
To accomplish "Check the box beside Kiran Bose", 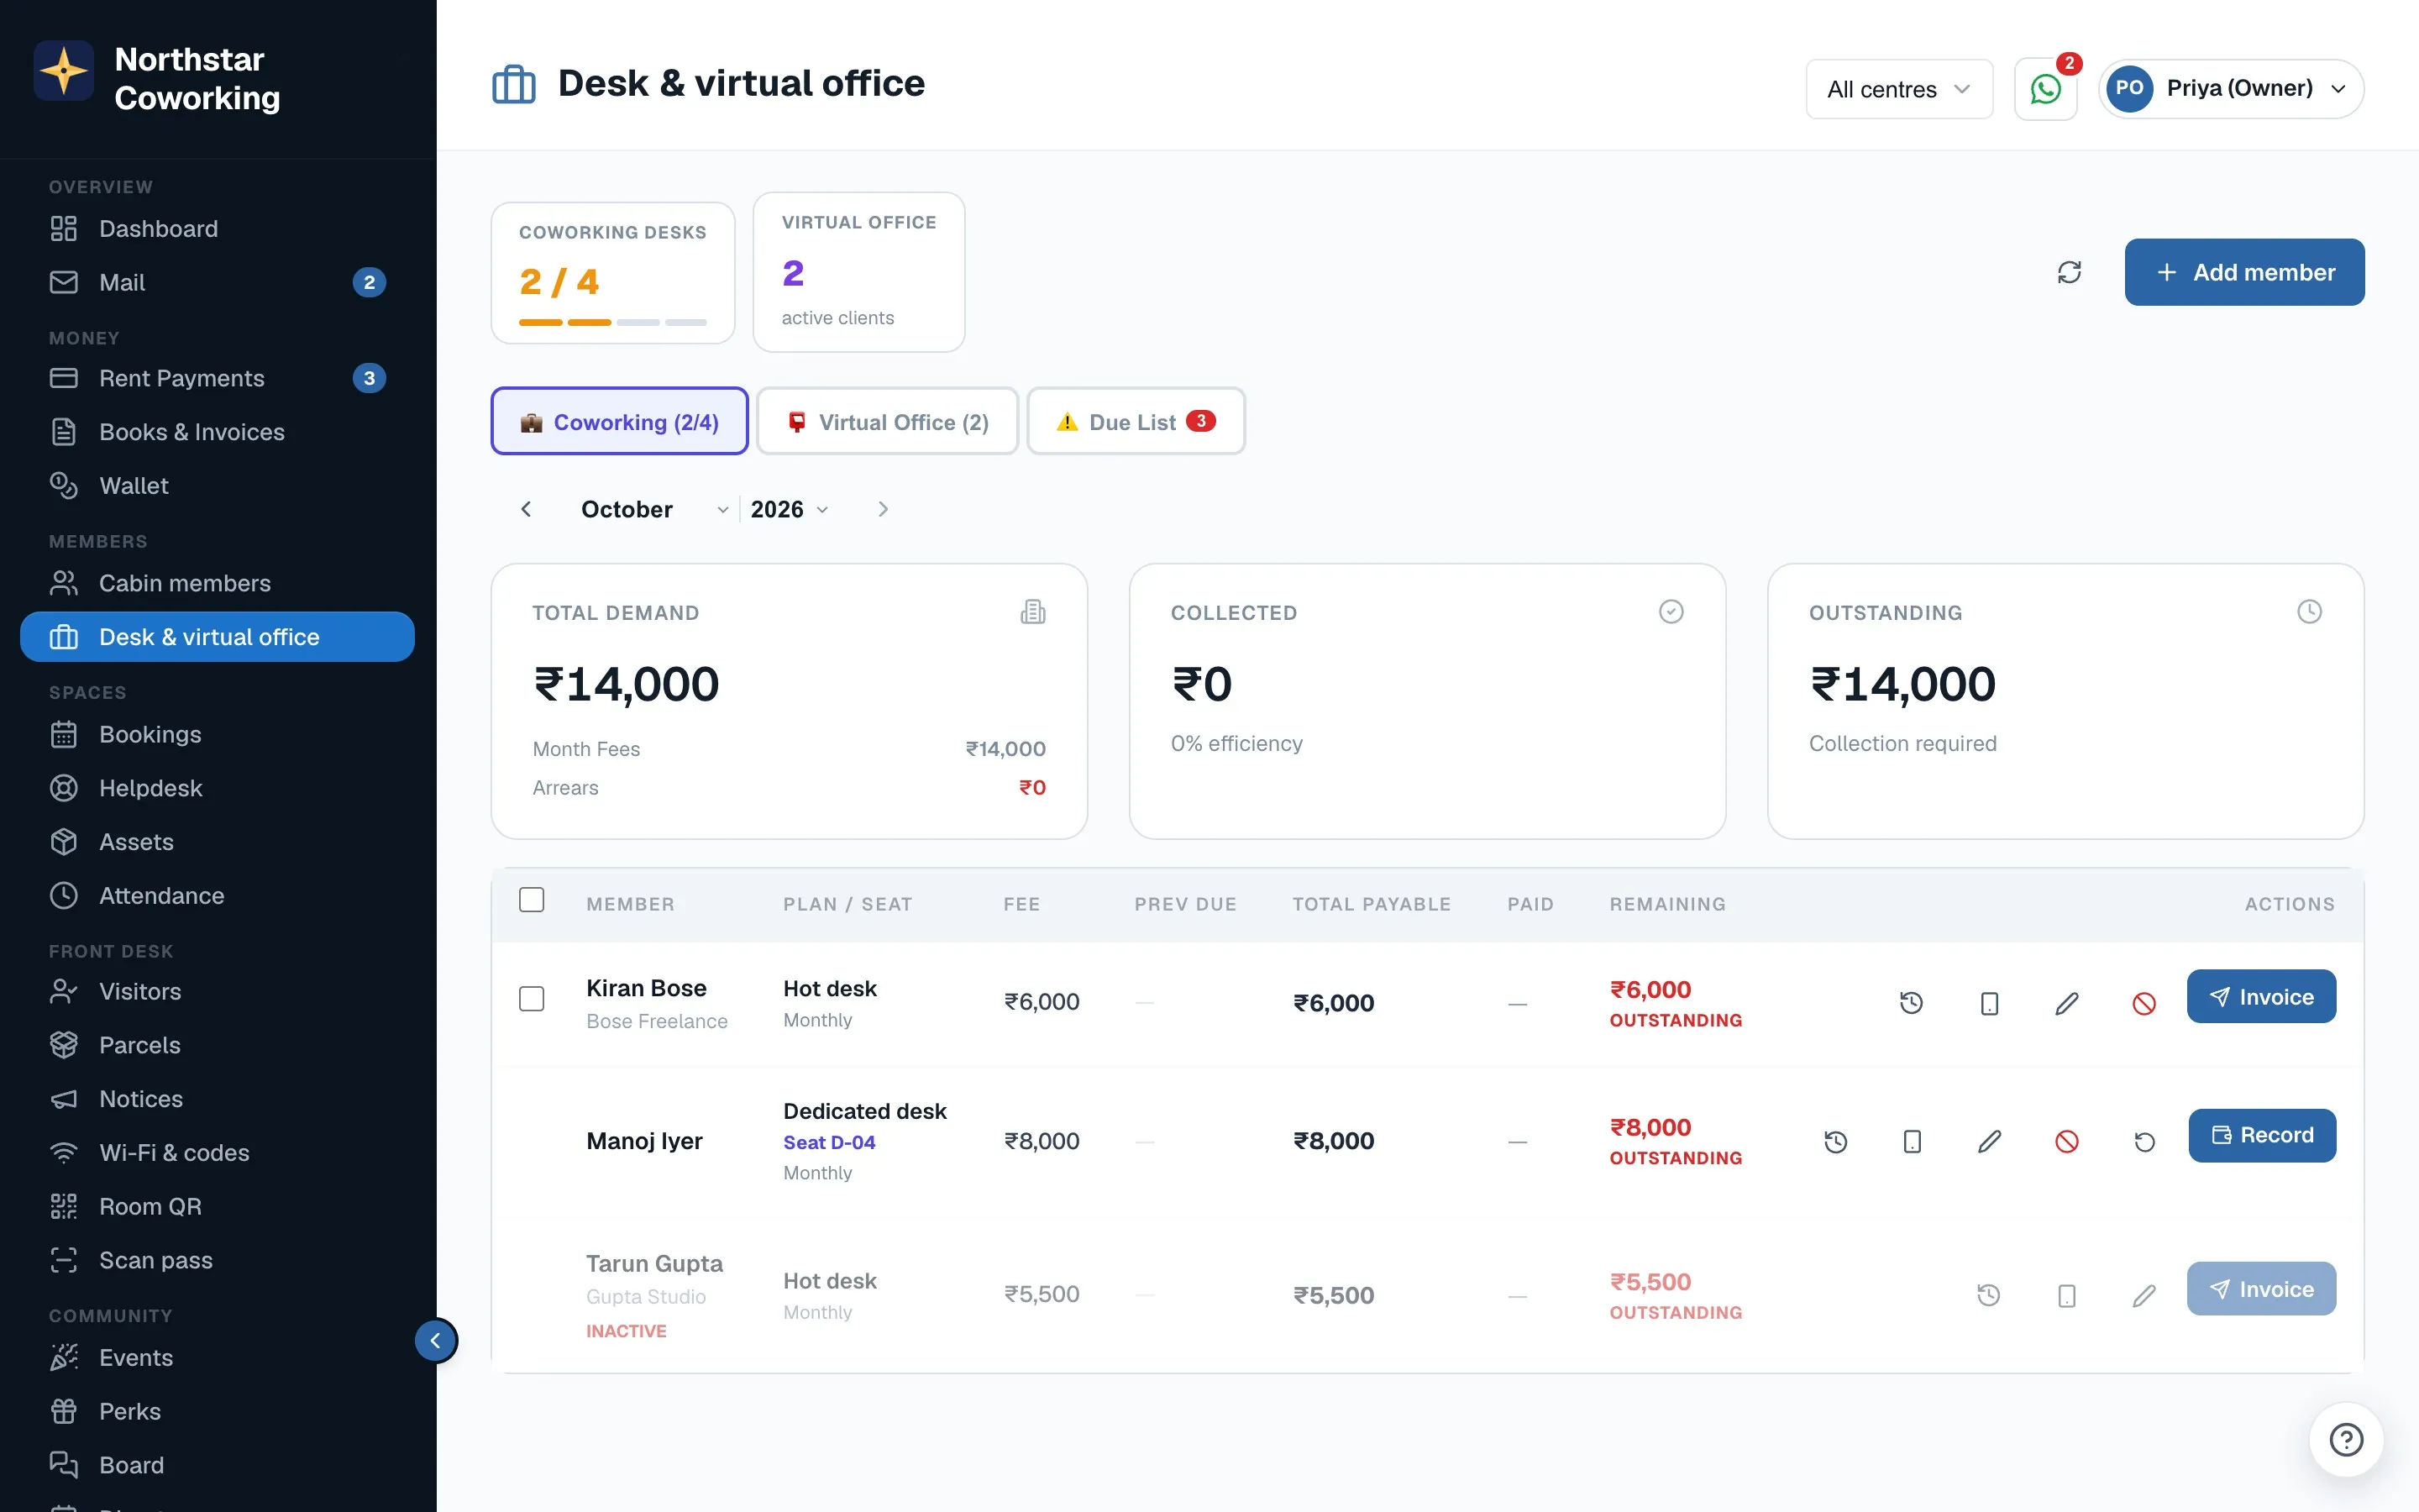I will tap(532, 998).
